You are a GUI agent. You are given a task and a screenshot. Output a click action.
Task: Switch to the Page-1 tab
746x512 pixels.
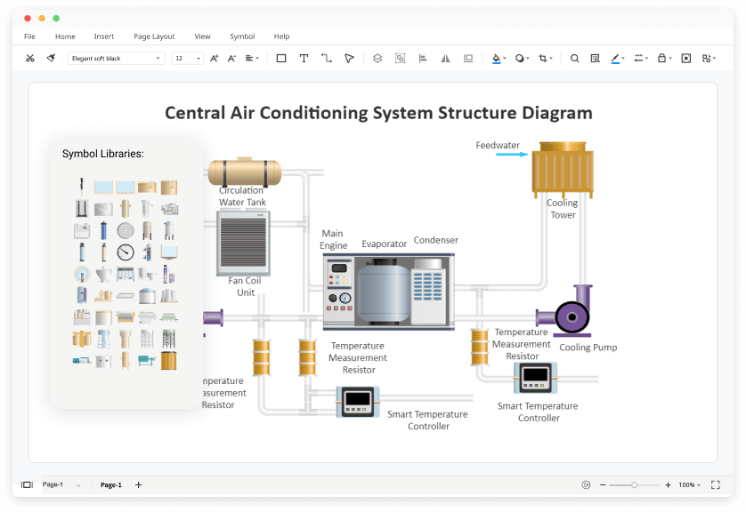point(111,485)
